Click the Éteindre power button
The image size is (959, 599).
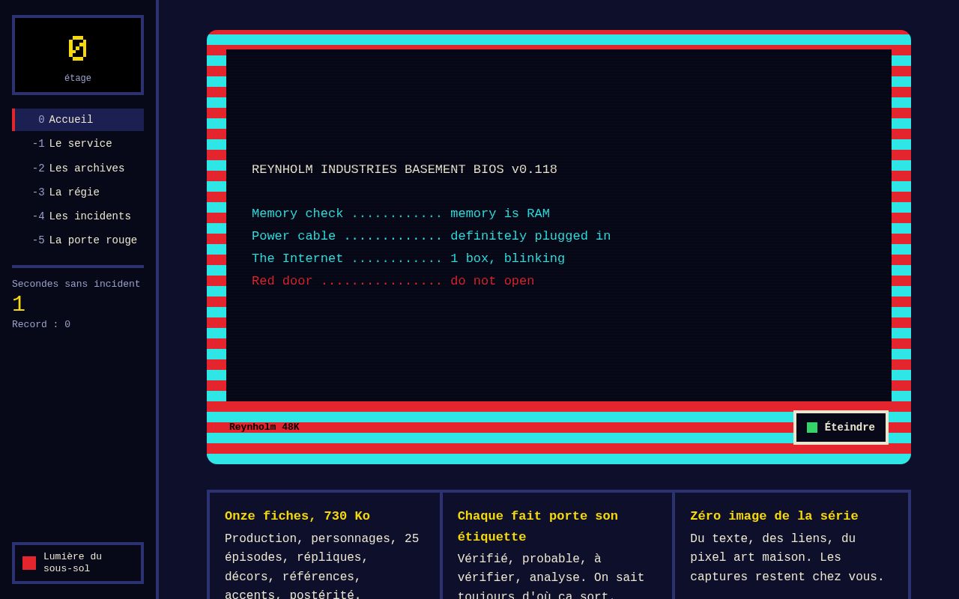(841, 428)
